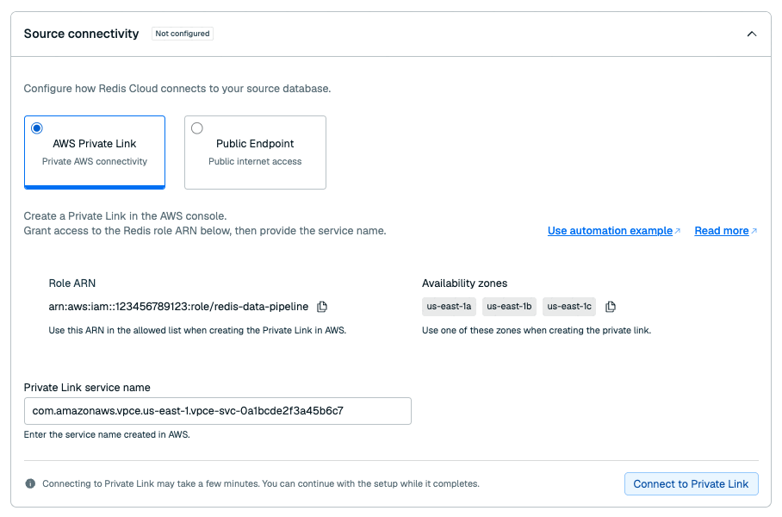Click external-link arrow after Use automation example
The height and width of the screenshot is (517, 782).
(677, 231)
